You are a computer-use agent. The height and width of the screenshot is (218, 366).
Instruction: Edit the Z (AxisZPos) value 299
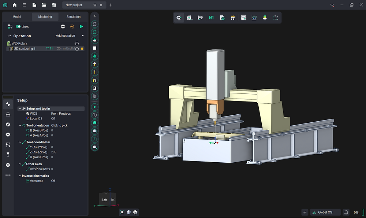(54, 152)
